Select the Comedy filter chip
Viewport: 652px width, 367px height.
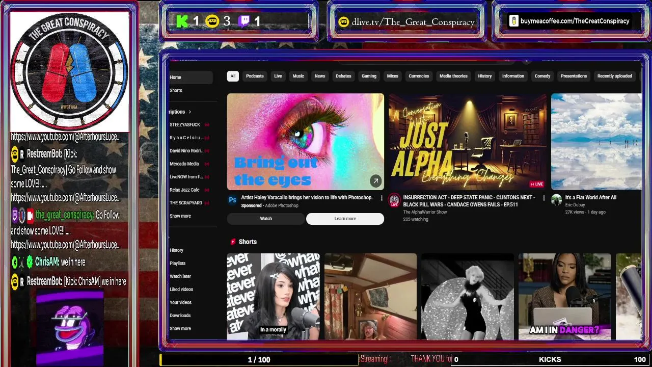(x=542, y=76)
